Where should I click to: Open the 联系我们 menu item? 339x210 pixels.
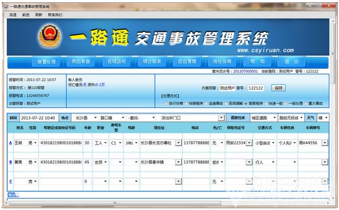[x=55, y=15]
